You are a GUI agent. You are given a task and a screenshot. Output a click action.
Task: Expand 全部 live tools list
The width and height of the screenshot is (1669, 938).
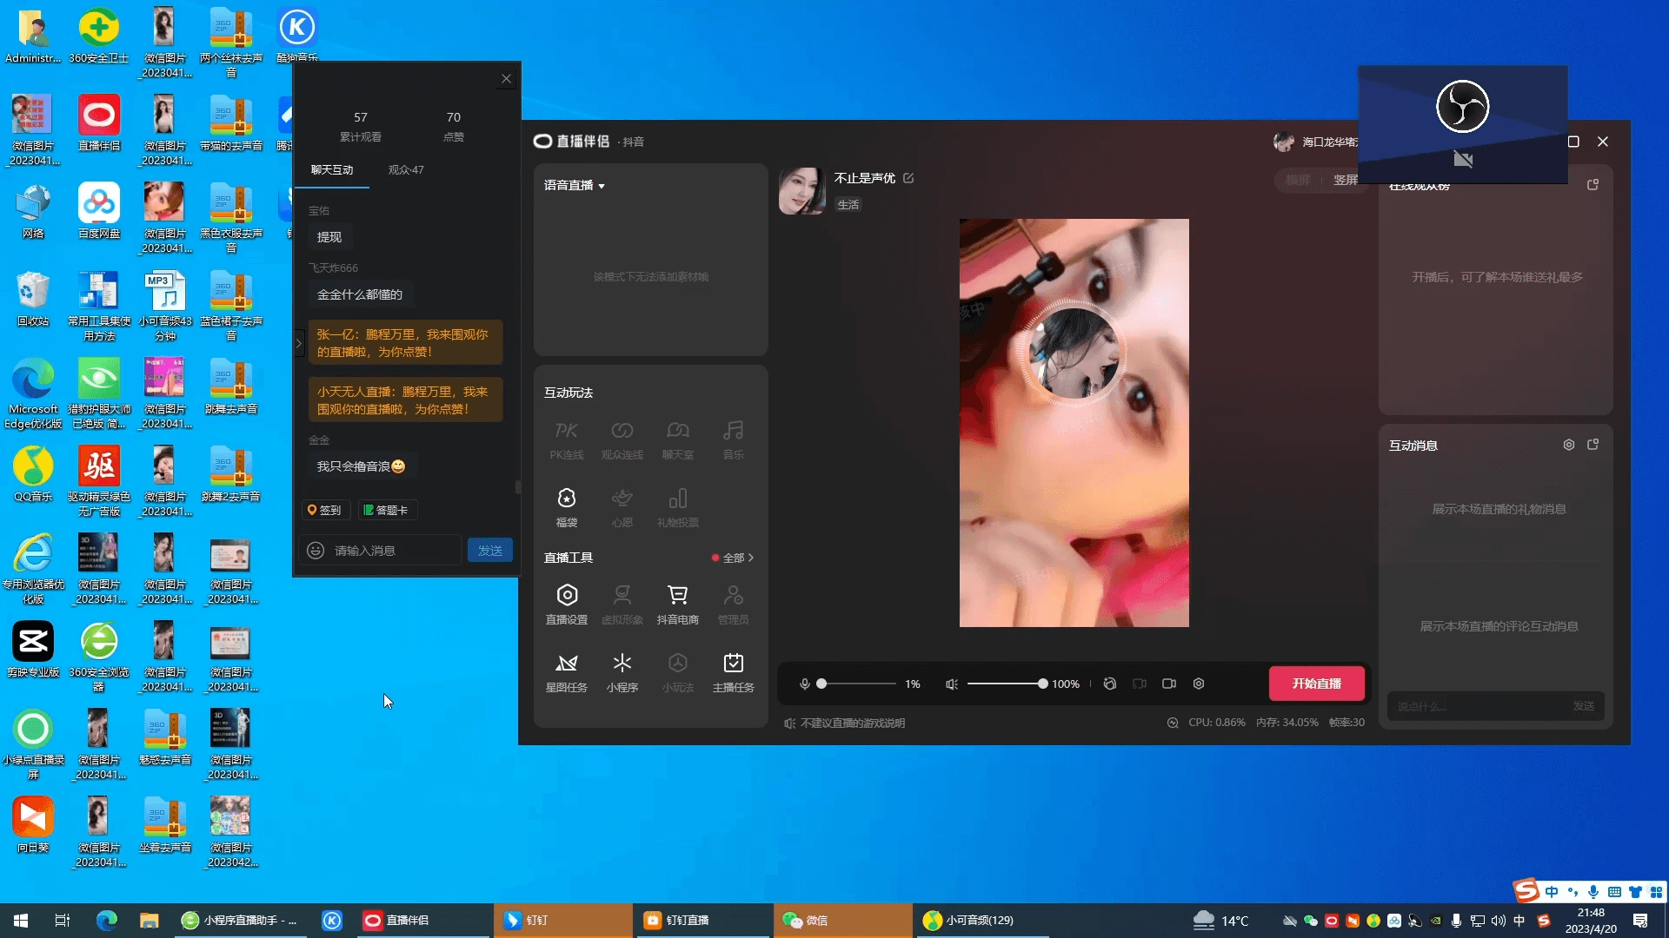(738, 558)
